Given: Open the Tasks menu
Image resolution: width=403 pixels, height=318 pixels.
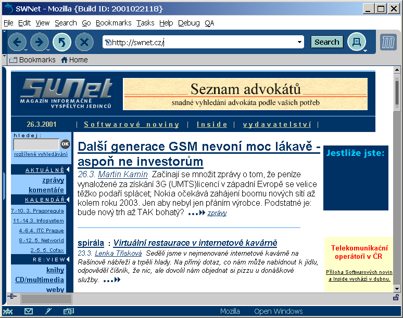Looking at the screenshot, I should (x=145, y=23).
